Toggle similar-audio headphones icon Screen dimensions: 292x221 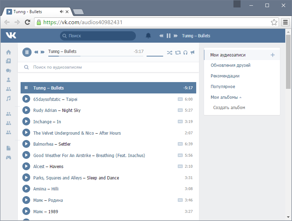(x=185, y=53)
